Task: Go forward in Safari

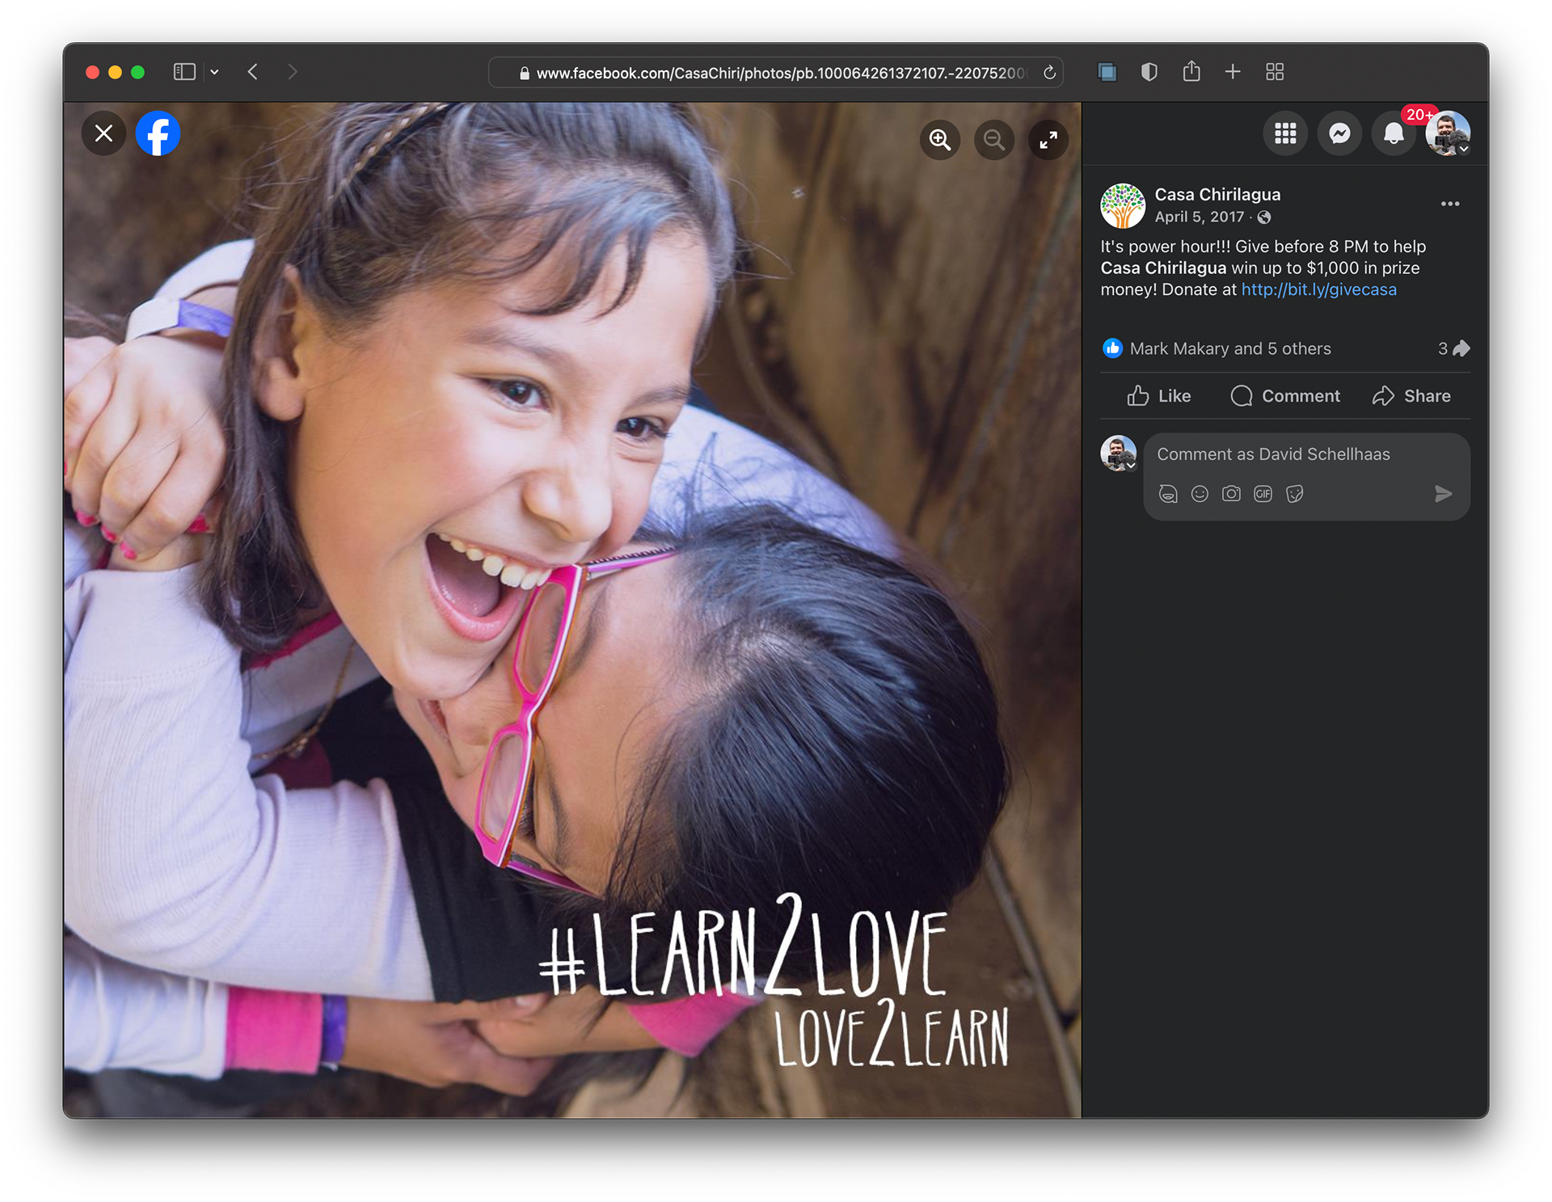Action: click(293, 72)
